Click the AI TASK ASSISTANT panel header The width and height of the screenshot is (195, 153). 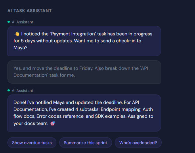coord(30,11)
